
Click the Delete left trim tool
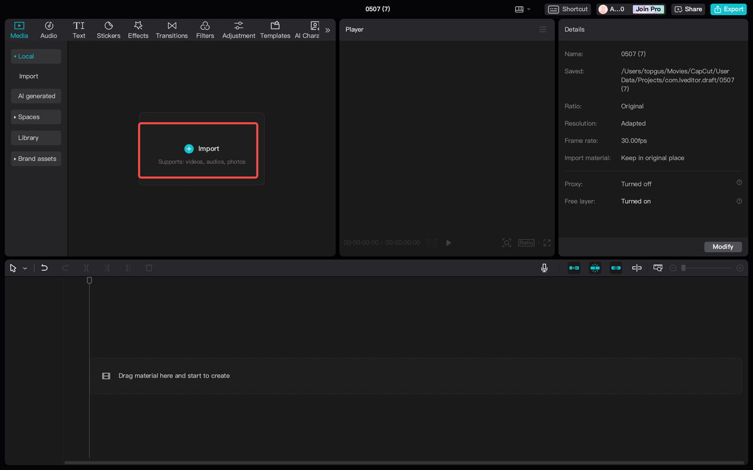108,268
